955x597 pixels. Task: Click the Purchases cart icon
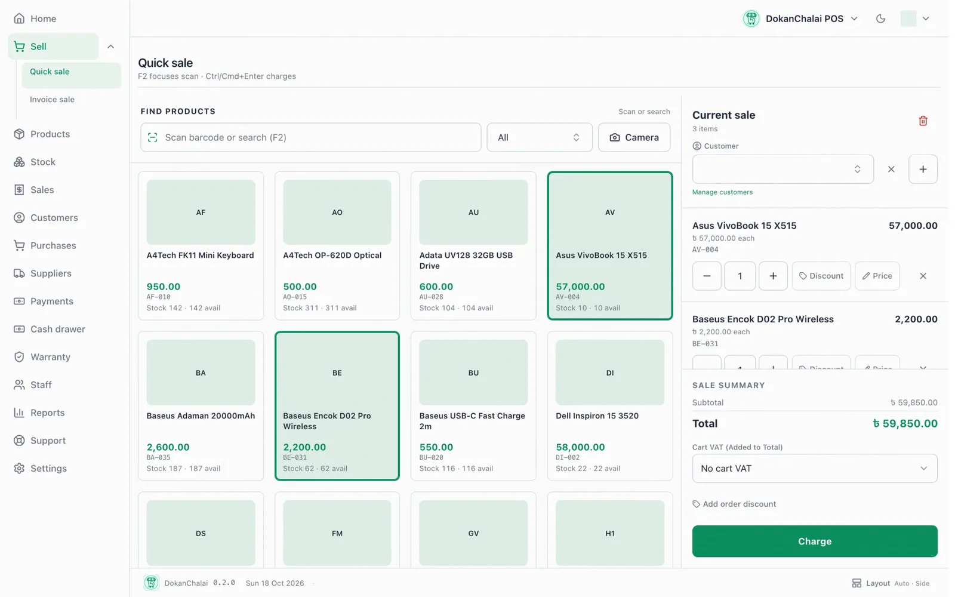point(19,245)
